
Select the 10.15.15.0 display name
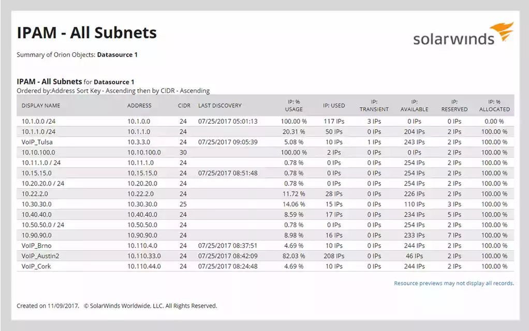(37, 173)
